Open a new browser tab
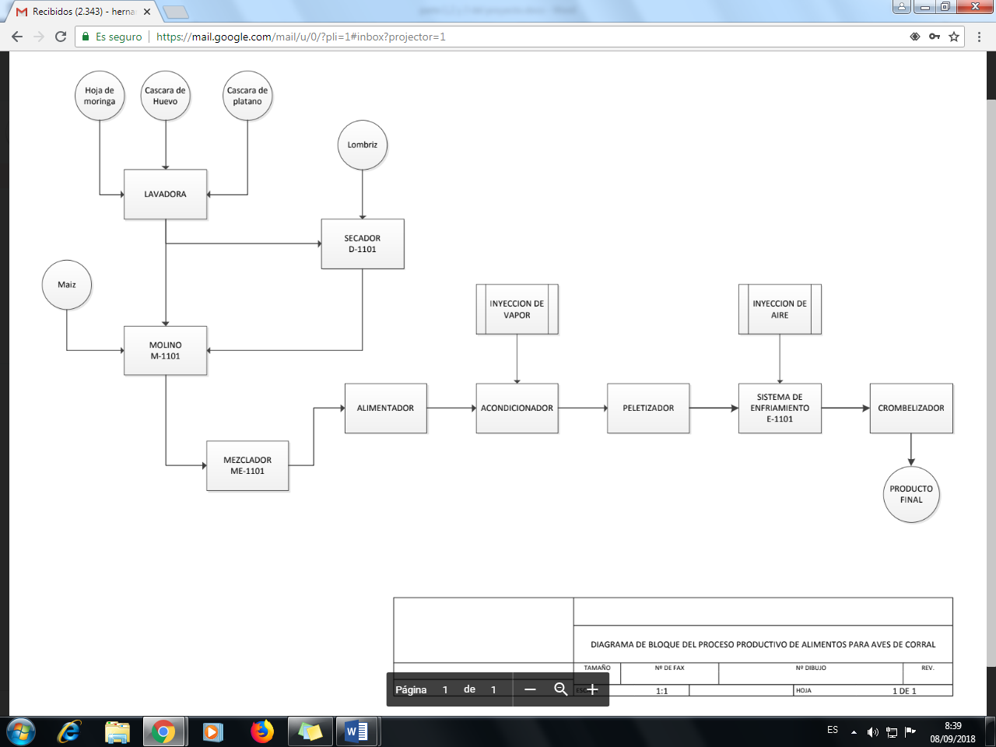This screenshot has height=747, width=996. tap(176, 12)
